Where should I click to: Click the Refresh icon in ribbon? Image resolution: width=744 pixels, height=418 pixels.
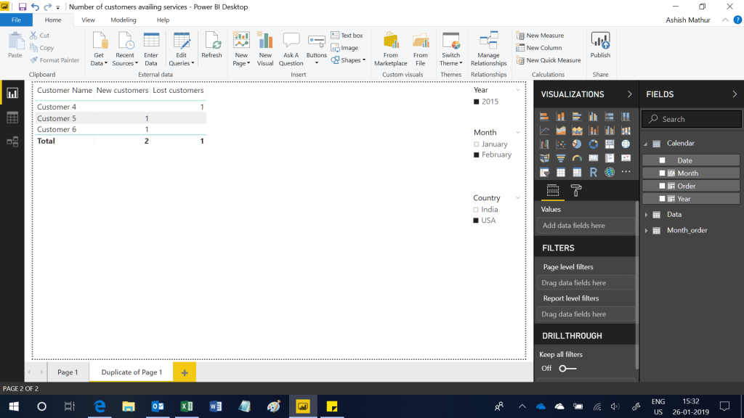coord(211,46)
